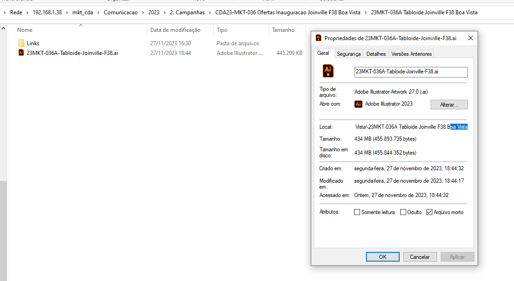This screenshot has width=514, height=281.
Task: Click the Criado em date value
Action: pyautogui.click(x=409, y=168)
